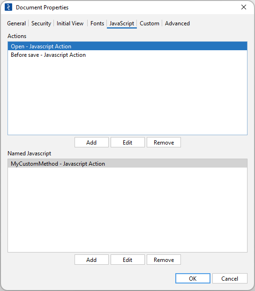Edit the selected document action
This screenshot has height=291, width=255.
pos(127,142)
